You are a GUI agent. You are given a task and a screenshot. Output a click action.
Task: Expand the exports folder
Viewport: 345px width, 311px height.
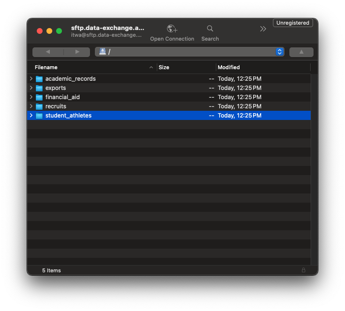pyautogui.click(x=31, y=88)
